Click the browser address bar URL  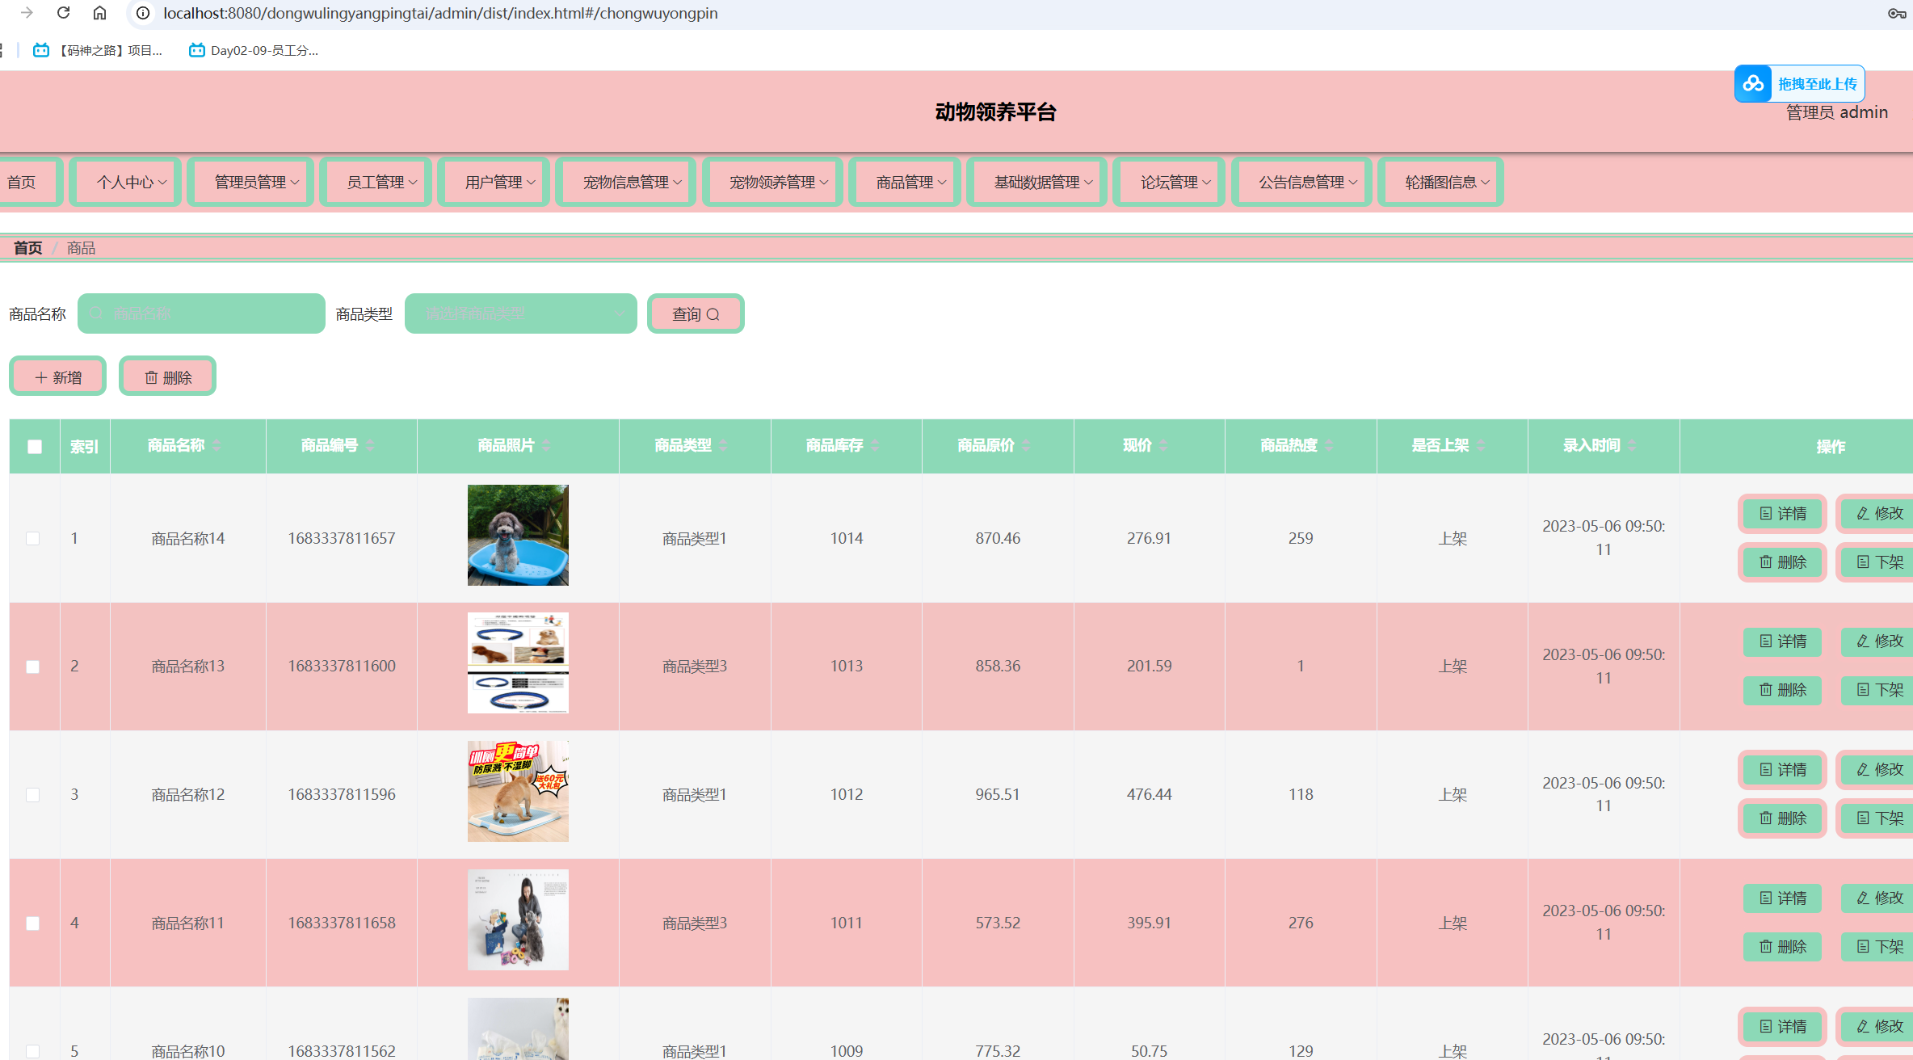[440, 13]
